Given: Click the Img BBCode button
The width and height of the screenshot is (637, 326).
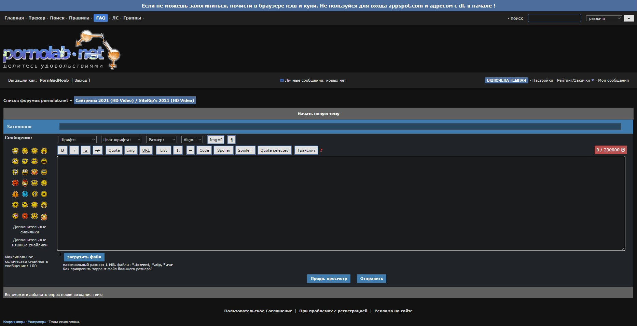Looking at the screenshot, I should (x=131, y=150).
